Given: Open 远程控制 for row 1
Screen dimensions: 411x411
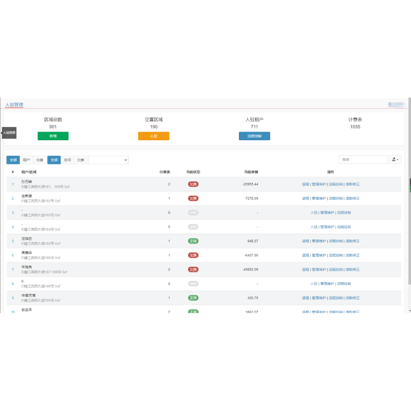Looking at the screenshot, I should (x=335, y=184).
